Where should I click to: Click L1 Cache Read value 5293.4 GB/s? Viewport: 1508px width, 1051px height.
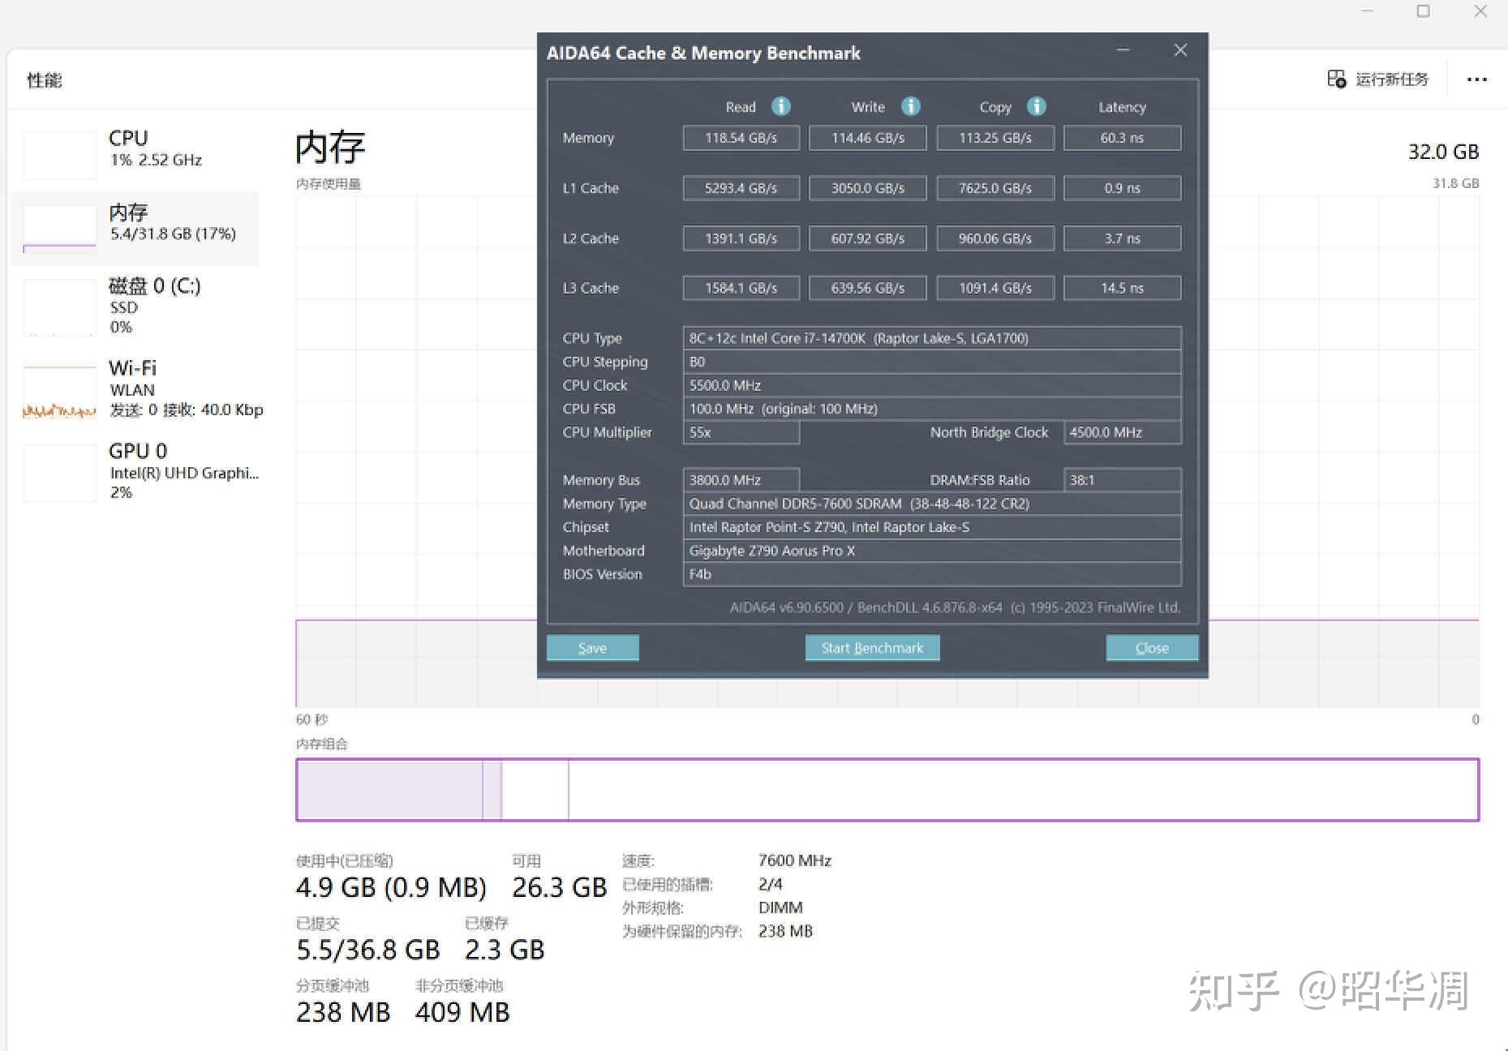point(741,188)
